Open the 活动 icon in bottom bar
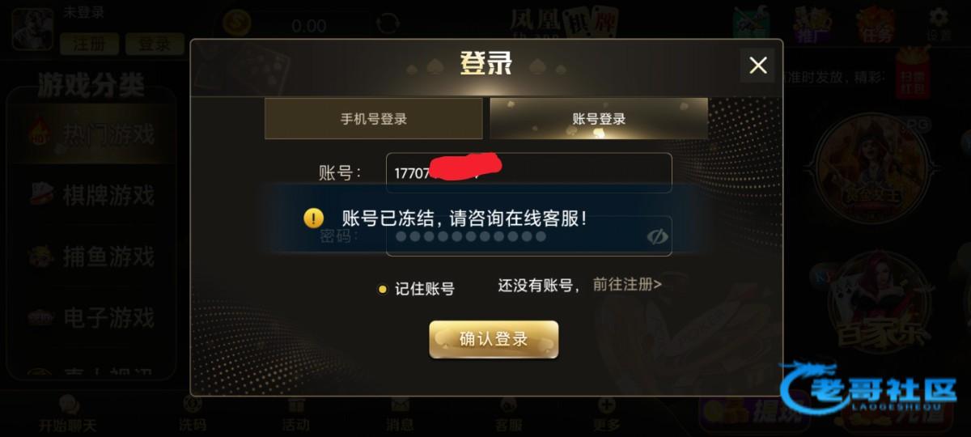The width and height of the screenshot is (971, 437). (296, 414)
